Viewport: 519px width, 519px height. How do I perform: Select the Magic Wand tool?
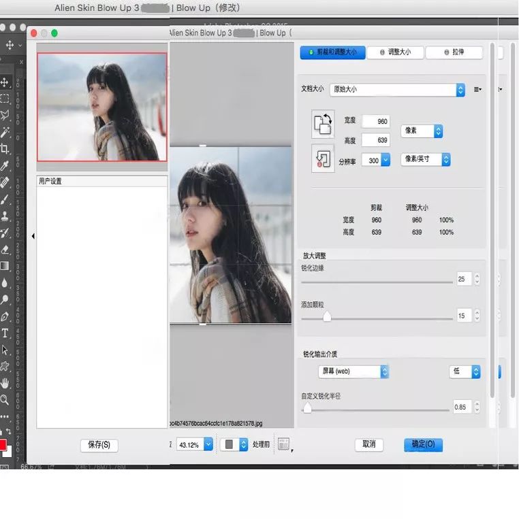(x=5, y=132)
